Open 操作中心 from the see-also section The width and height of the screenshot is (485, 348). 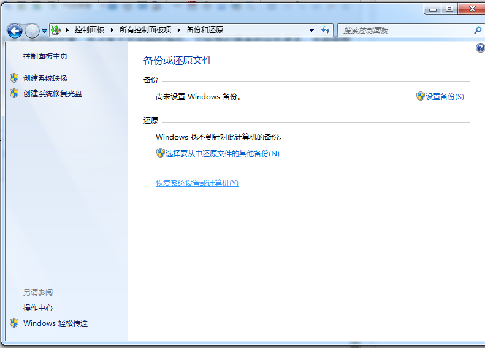(38, 308)
